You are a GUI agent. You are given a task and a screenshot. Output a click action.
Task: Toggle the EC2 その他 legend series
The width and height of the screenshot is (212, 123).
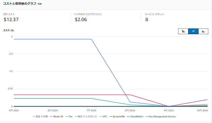40,117
